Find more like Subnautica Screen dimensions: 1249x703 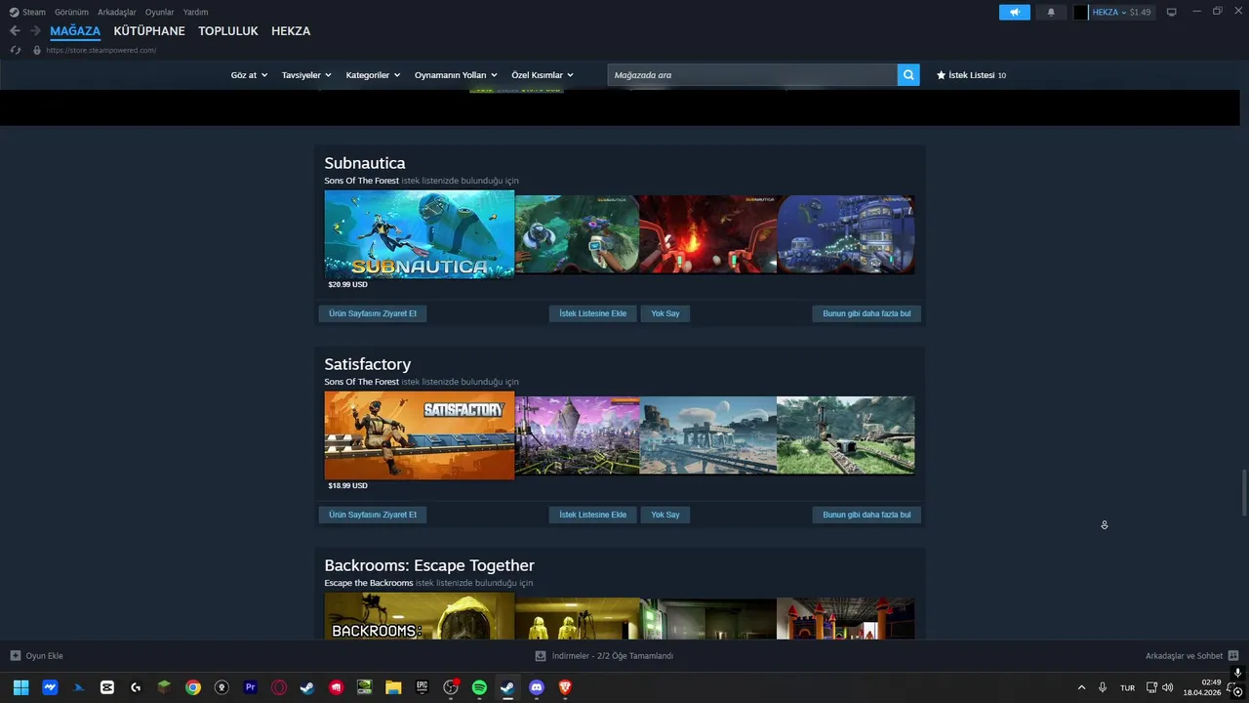coord(866,313)
